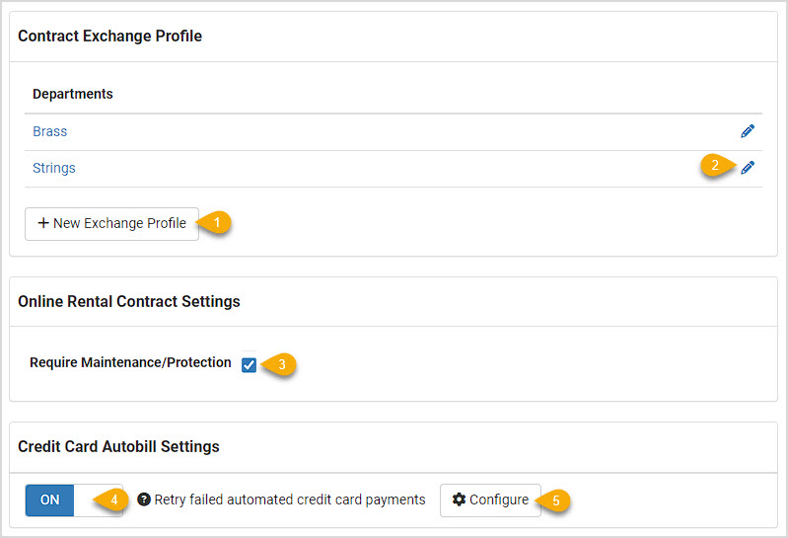Click the Require Maintenance/Protection label
This screenshot has width=788, height=538.
[x=130, y=362]
